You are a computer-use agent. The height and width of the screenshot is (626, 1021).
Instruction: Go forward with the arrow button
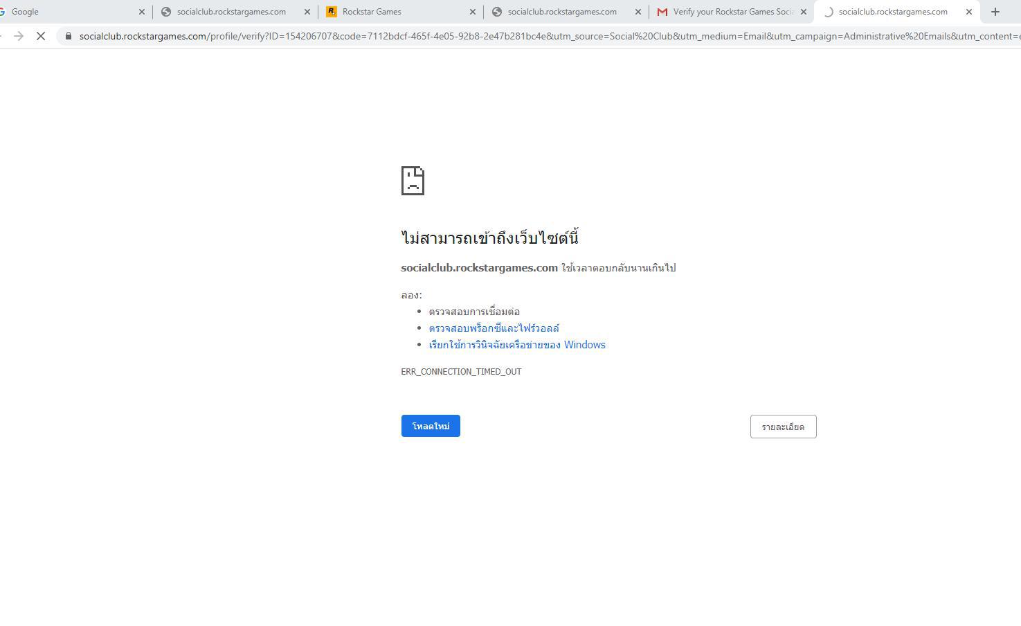19,36
